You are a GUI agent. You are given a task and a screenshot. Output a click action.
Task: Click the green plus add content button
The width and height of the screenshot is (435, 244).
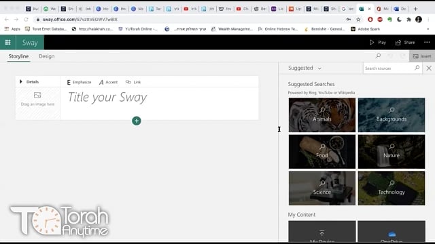coord(136,121)
